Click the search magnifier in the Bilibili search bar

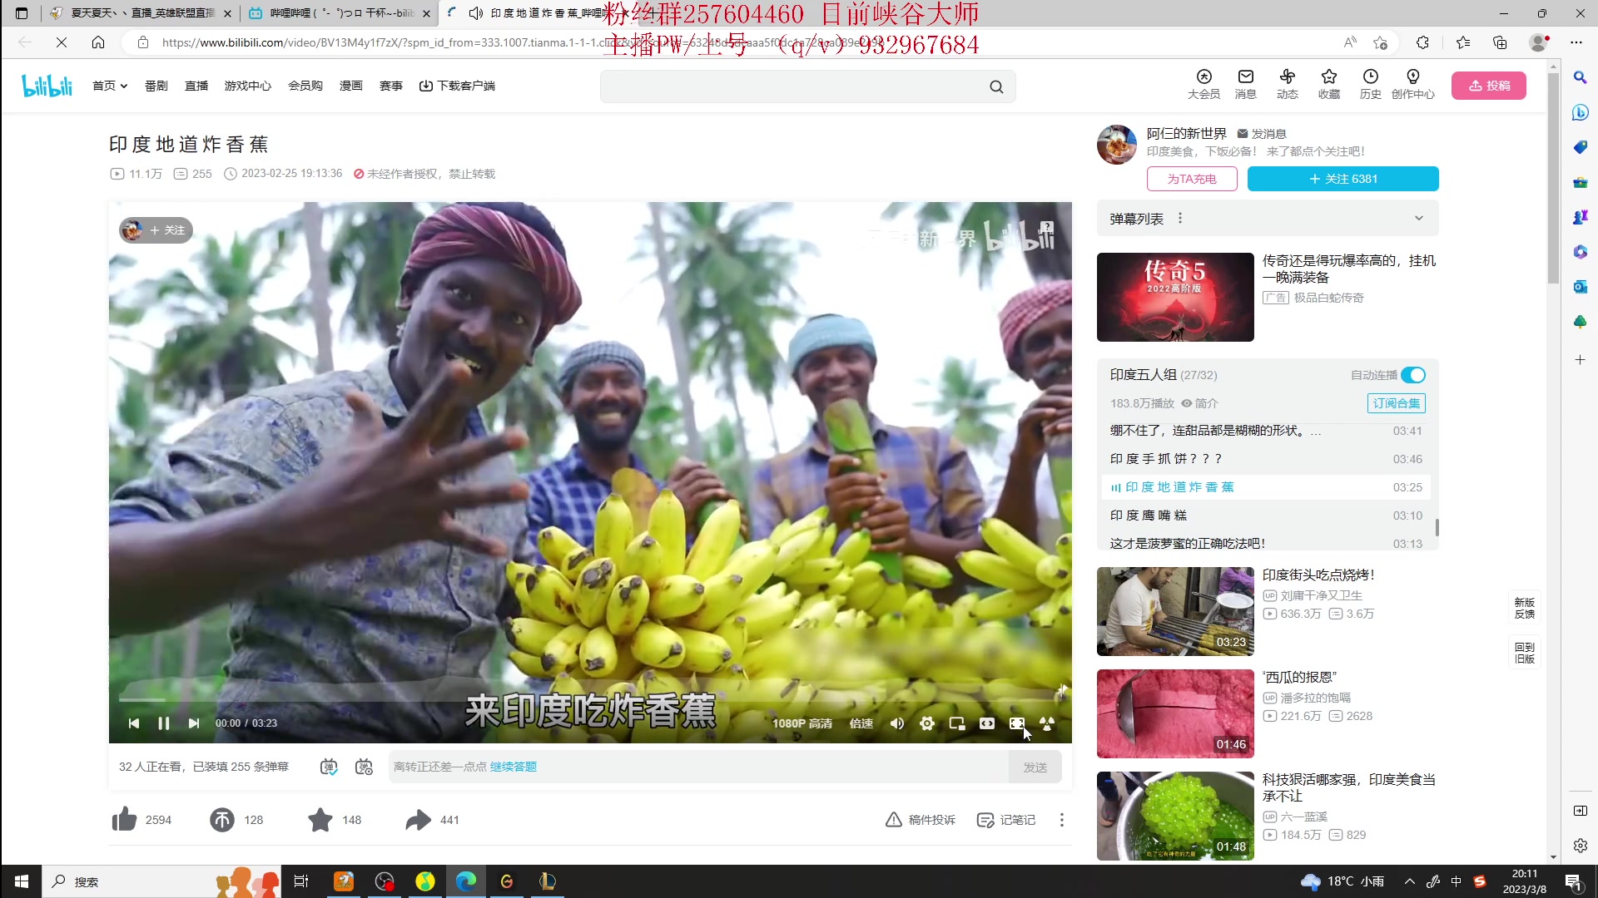(996, 86)
